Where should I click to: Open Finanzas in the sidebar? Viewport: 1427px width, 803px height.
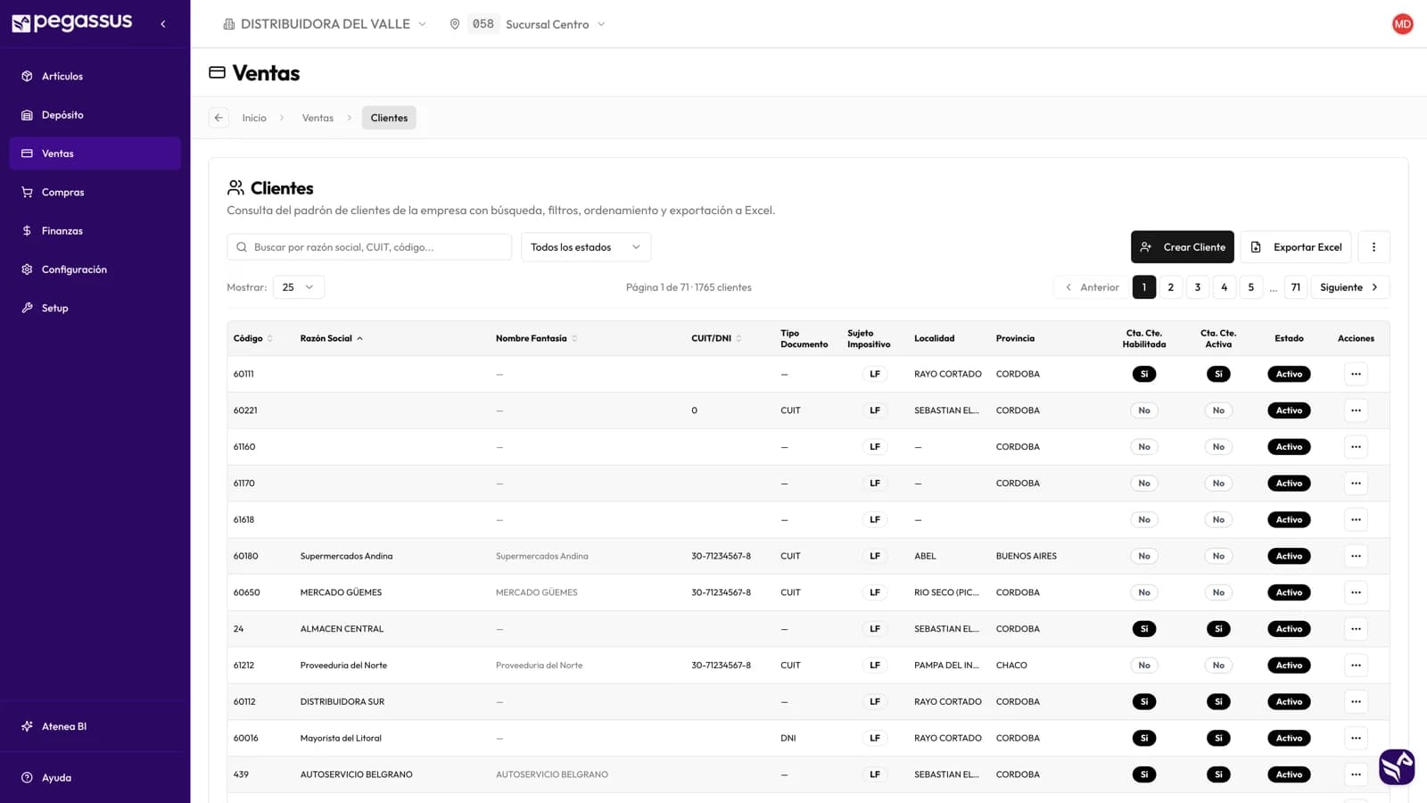(x=95, y=230)
